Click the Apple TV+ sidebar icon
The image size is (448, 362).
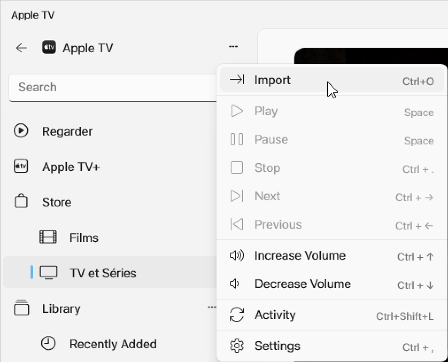(21, 166)
